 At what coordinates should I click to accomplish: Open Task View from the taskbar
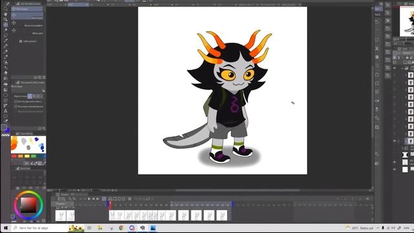coord(89,228)
